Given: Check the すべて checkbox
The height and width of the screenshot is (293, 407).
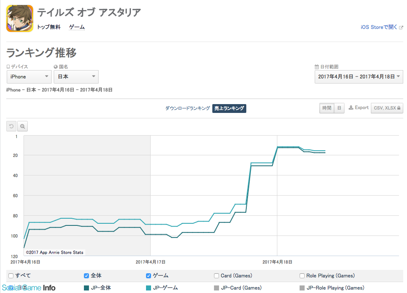Looking at the screenshot, I should pos(11,276).
